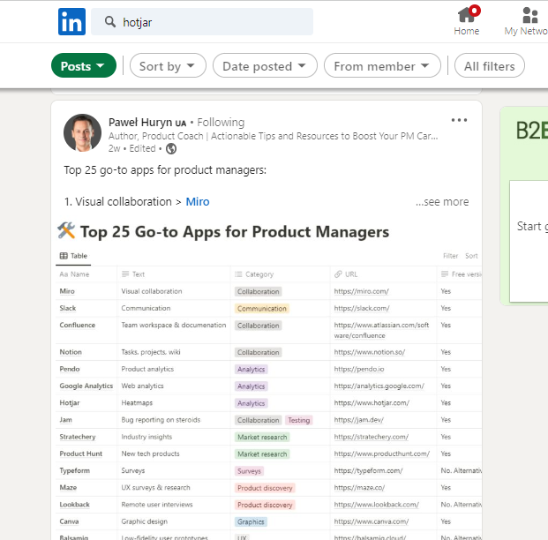Open the three-dot post options menu
This screenshot has height=540, width=548.
pos(459,120)
